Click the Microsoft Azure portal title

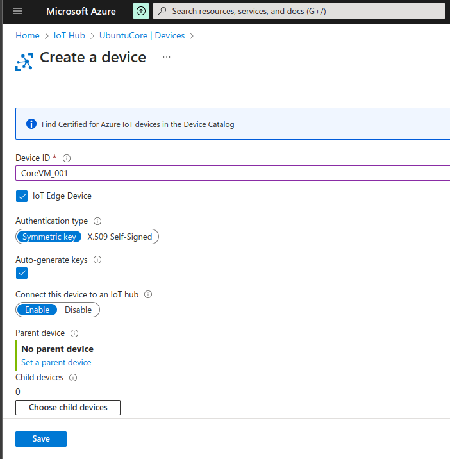click(81, 11)
